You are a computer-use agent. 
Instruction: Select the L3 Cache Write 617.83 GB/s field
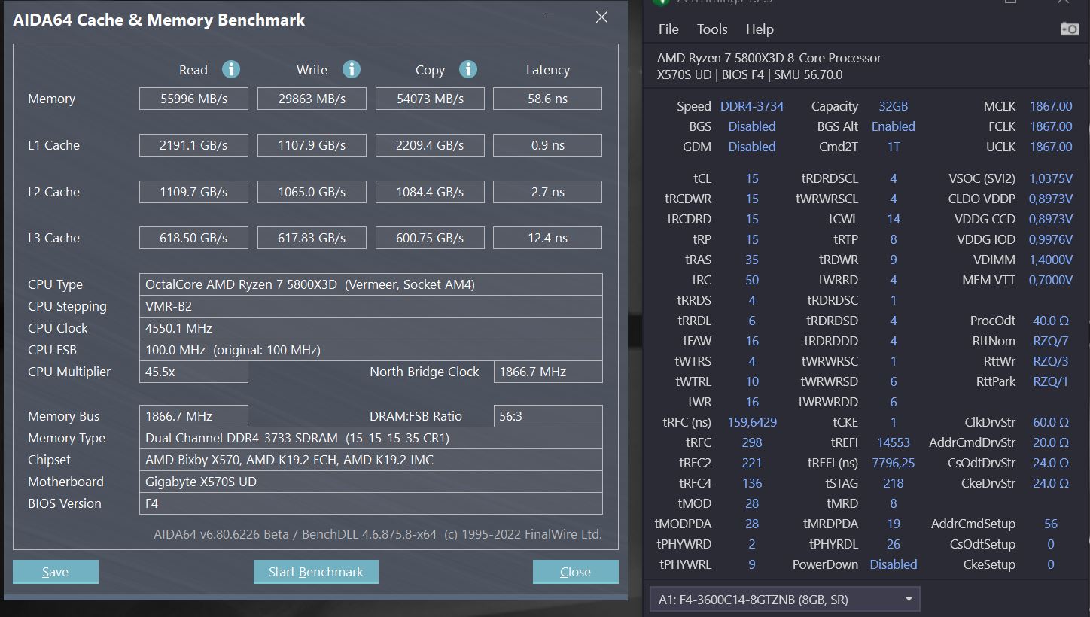312,238
